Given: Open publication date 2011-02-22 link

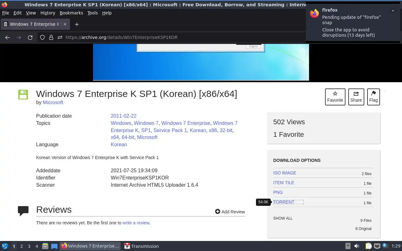Looking at the screenshot, I should pos(123,116).
